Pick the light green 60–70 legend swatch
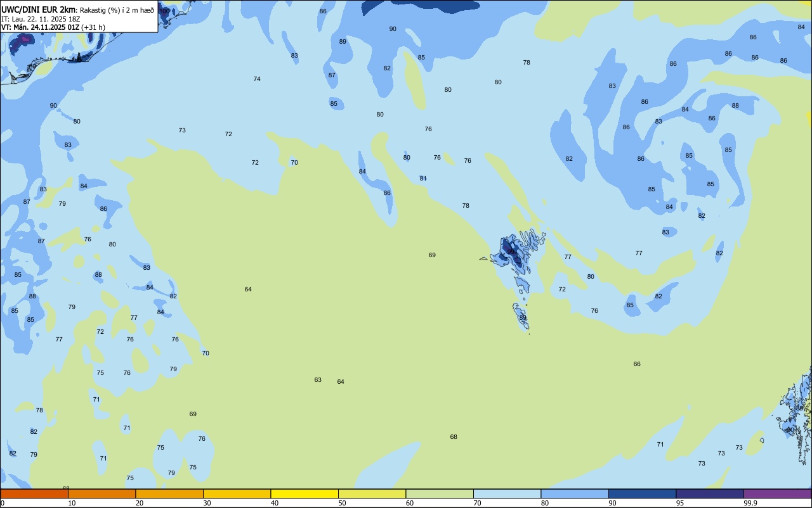812x508 pixels. pyautogui.click(x=440, y=493)
